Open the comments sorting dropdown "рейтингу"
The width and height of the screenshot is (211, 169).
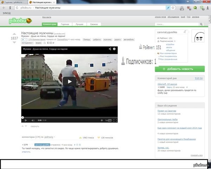click(50, 137)
